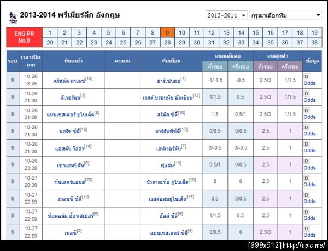Click the D icon in Aston Villa row
This screenshot has width=328, height=251.
tap(307, 144)
